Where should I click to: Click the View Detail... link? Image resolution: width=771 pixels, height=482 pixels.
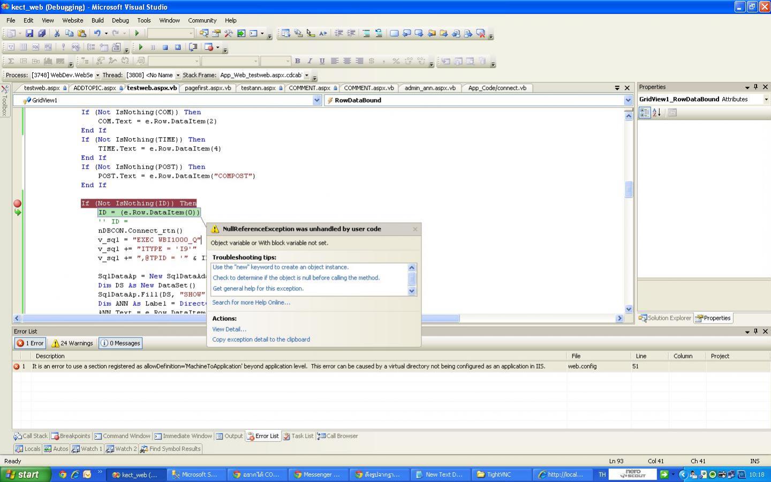click(x=229, y=329)
